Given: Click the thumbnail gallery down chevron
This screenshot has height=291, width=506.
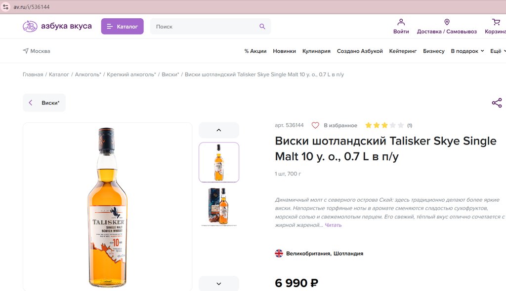Looking at the screenshot, I should 219,284.
